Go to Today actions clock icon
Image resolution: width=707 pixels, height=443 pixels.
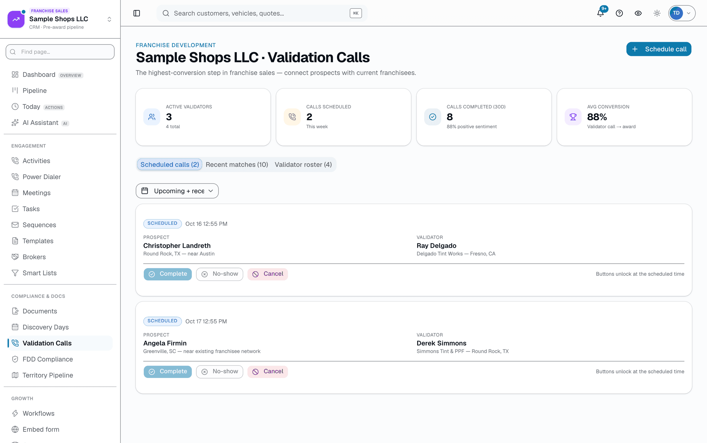click(x=15, y=107)
